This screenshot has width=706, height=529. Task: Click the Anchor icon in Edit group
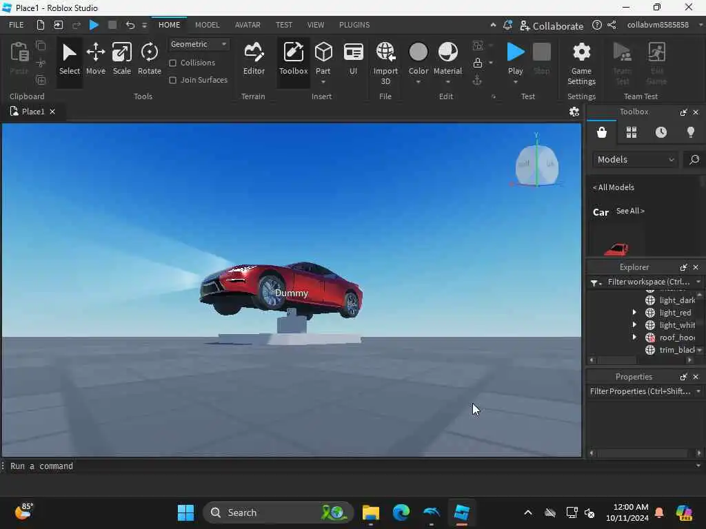click(x=477, y=80)
